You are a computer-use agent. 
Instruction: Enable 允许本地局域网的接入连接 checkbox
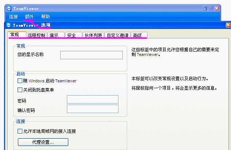[20, 131]
